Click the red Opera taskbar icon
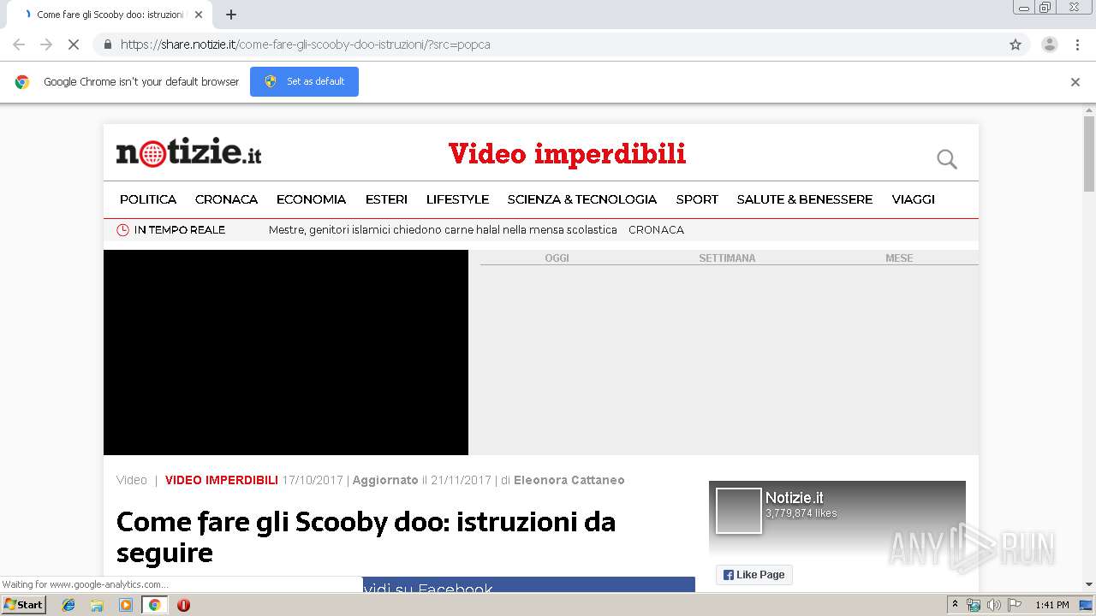This screenshot has width=1096, height=616. coord(183,605)
